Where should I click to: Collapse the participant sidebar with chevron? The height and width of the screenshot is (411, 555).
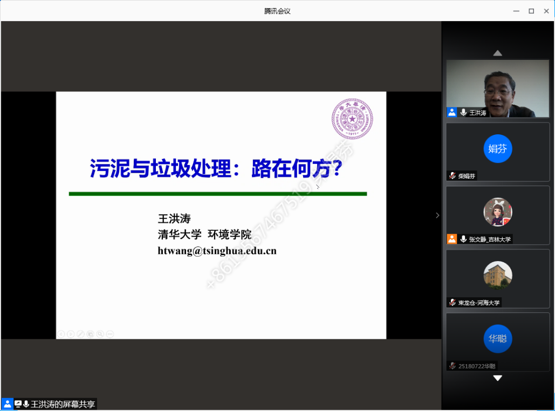(437, 215)
